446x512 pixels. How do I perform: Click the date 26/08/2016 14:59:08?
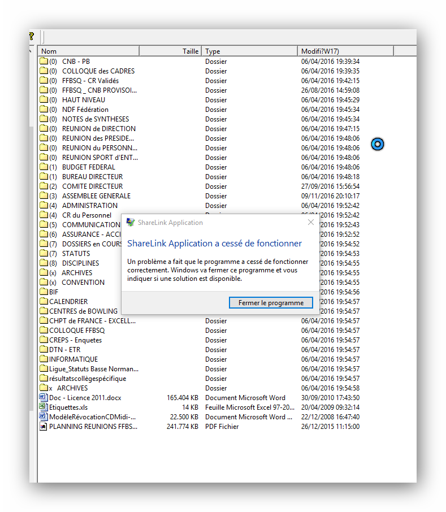coord(331,90)
